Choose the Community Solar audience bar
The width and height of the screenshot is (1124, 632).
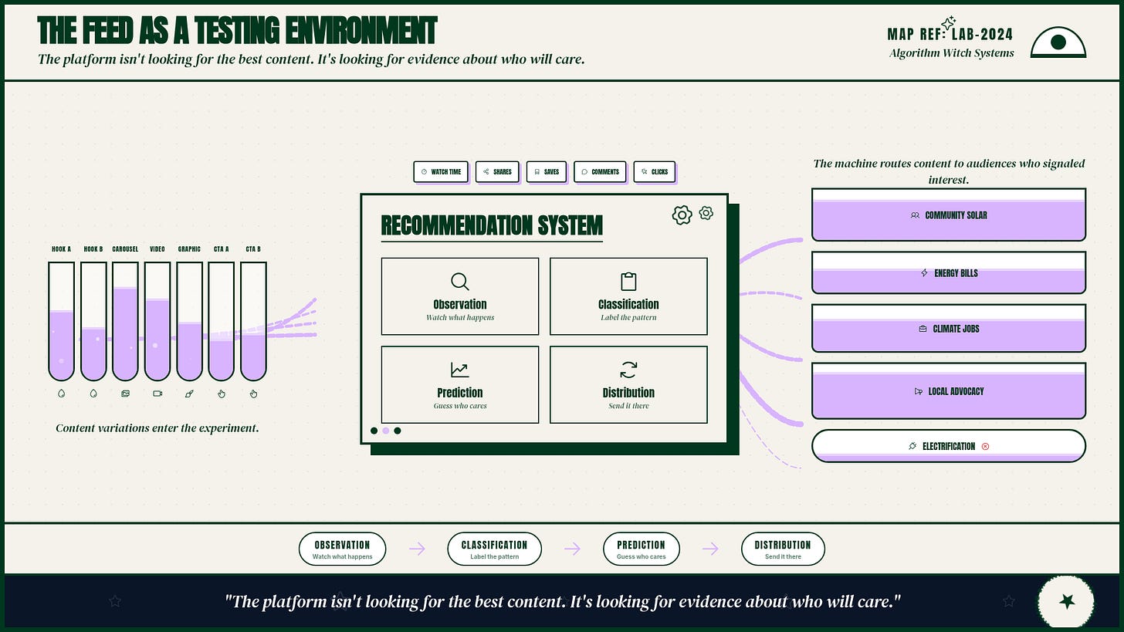pos(949,215)
